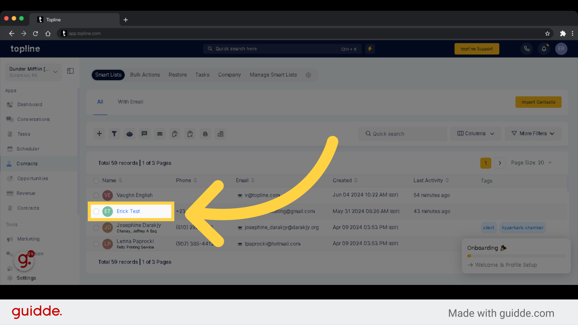This screenshot has height=325, width=578.
Task: Collapse the sidebar panel icon
Action: coord(70,71)
